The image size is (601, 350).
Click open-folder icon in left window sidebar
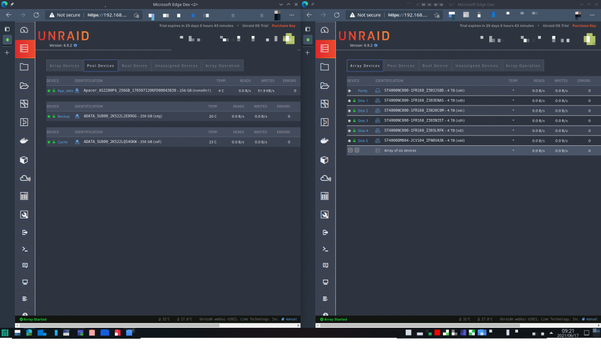tap(24, 85)
